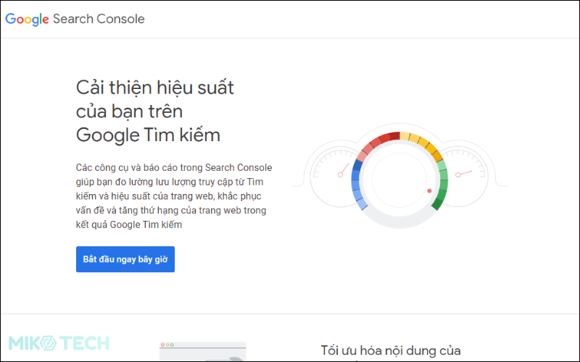Click the Google Search Console logo
Viewport: 580px width, 362px height.
tap(75, 20)
